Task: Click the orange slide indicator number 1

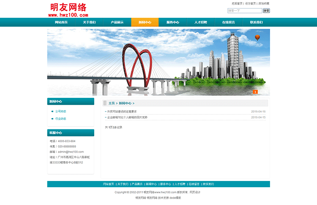Action: point(255,92)
